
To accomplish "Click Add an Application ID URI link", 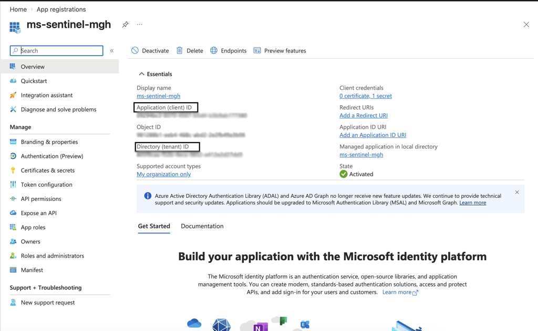I will tap(373, 135).
